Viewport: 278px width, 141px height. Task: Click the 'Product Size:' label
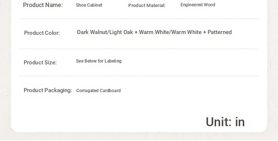click(40, 63)
